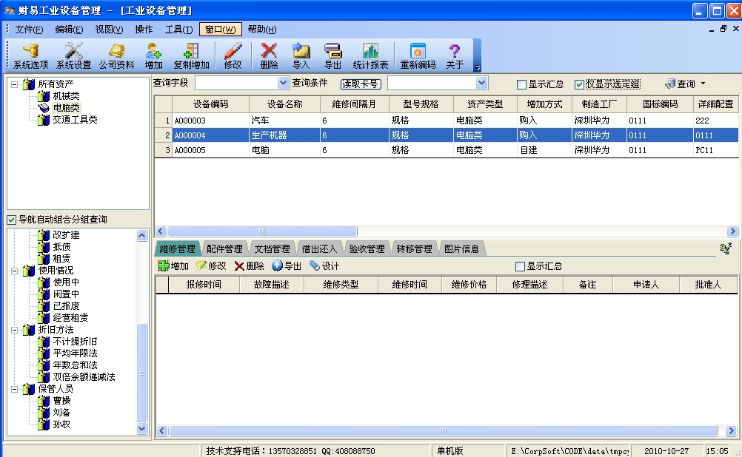
Task: Select row A000003 汽车 in equipment table
Action: 447,121
